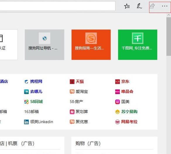171x154 pixels.
Task: Open the 搜狗网址导航 tile
Action: 44,45
